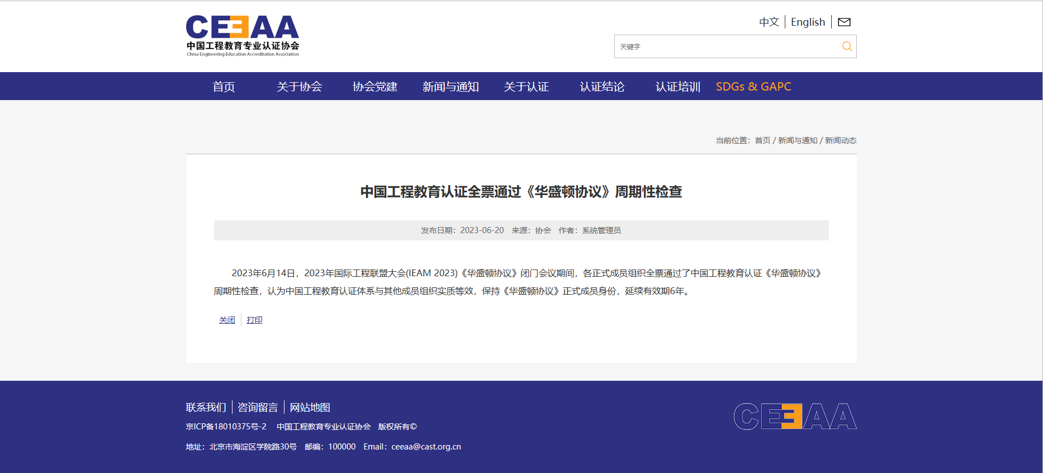Screen dimensions: 1043x473
Task: Click the CEEAA logo in the header
Action: point(243,36)
